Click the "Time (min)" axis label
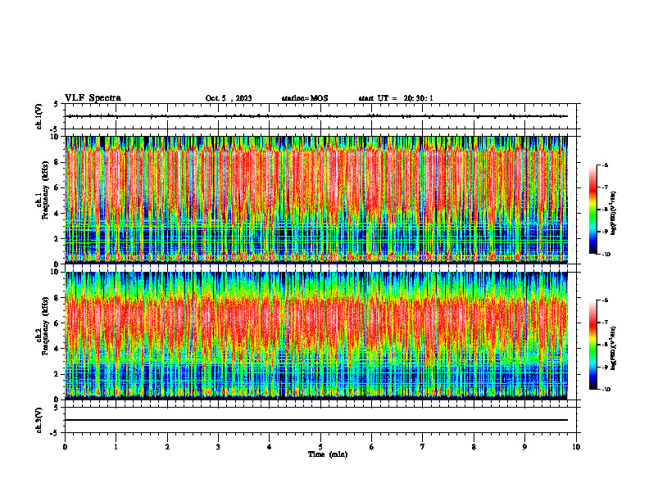This screenshot has height=501, width=649. coord(328,454)
